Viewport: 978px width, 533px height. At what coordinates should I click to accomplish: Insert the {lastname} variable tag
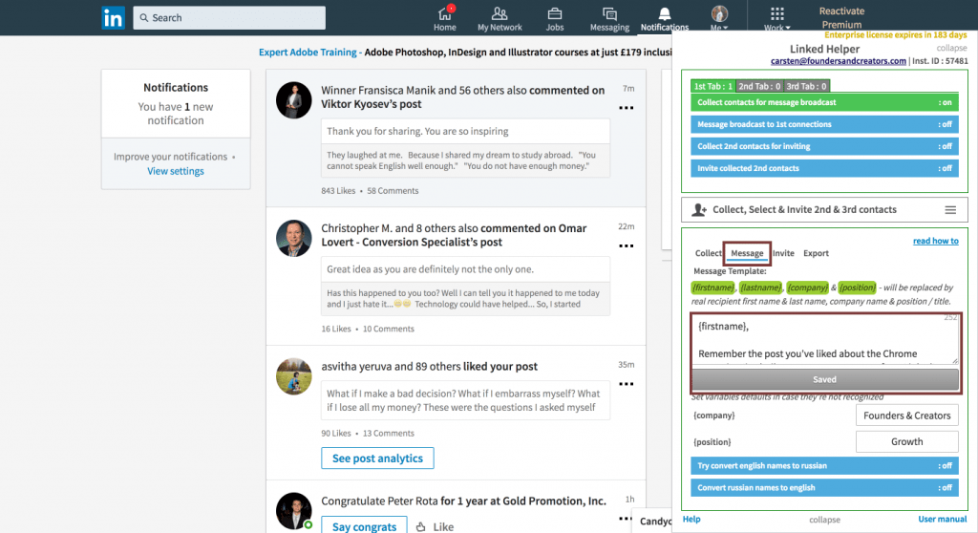point(760,288)
